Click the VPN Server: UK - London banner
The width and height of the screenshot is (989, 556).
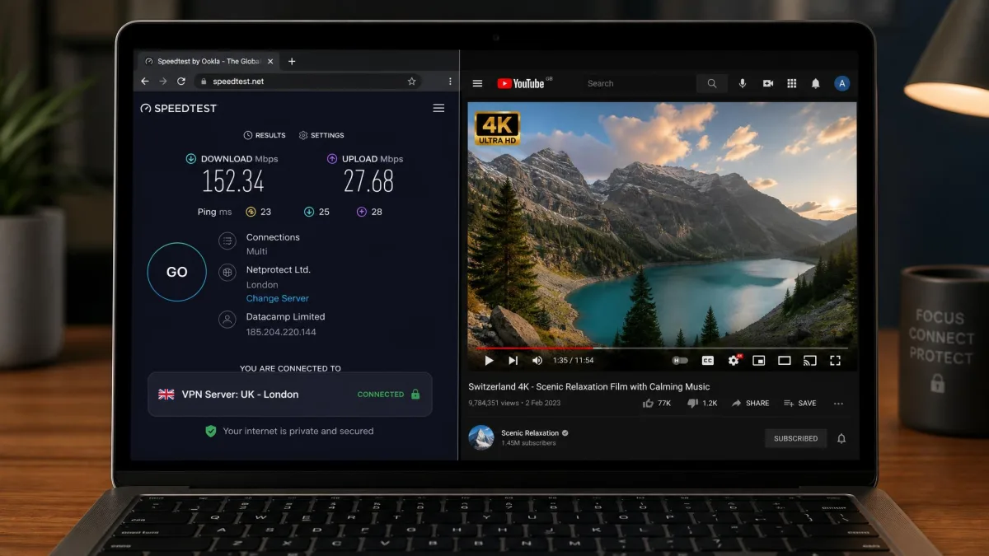(x=290, y=394)
